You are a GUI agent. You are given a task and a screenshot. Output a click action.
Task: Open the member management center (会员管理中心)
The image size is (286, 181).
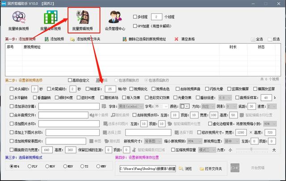click(114, 21)
